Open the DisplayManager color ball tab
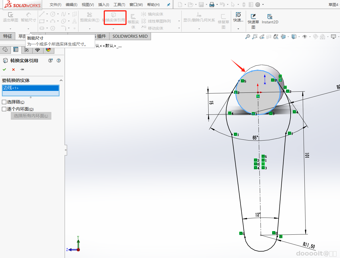This screenshot has height=258, width=340. click(48, 49)
